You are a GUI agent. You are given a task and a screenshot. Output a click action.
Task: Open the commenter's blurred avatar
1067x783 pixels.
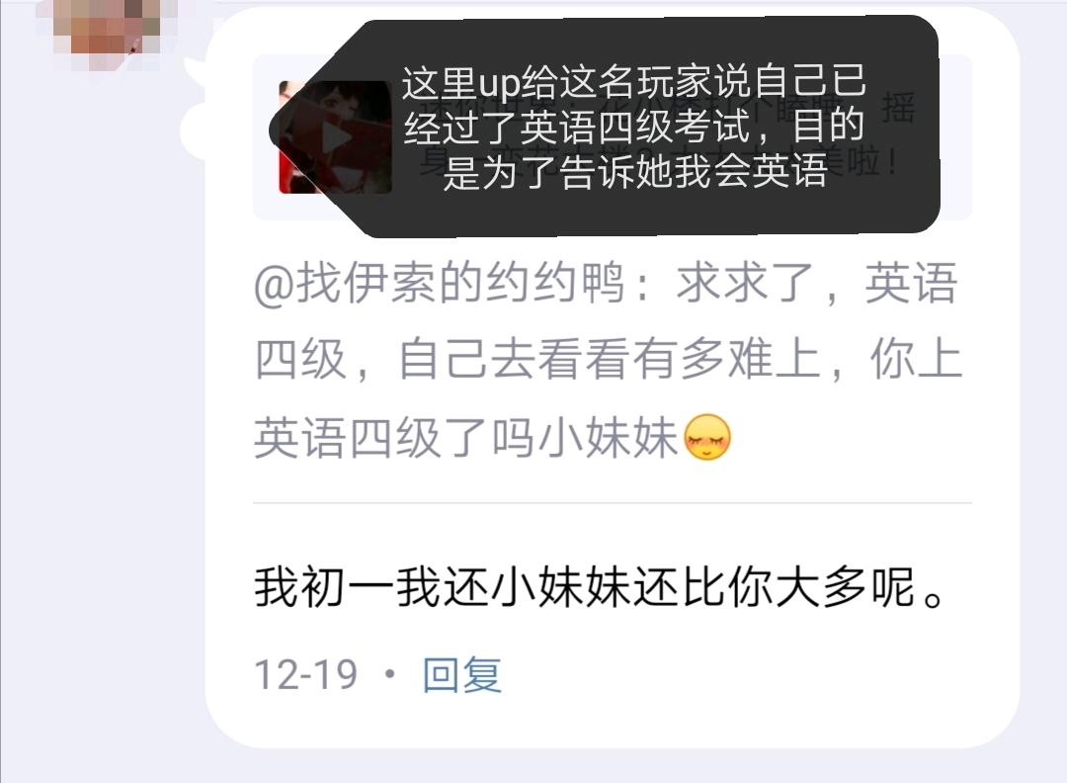108,31
